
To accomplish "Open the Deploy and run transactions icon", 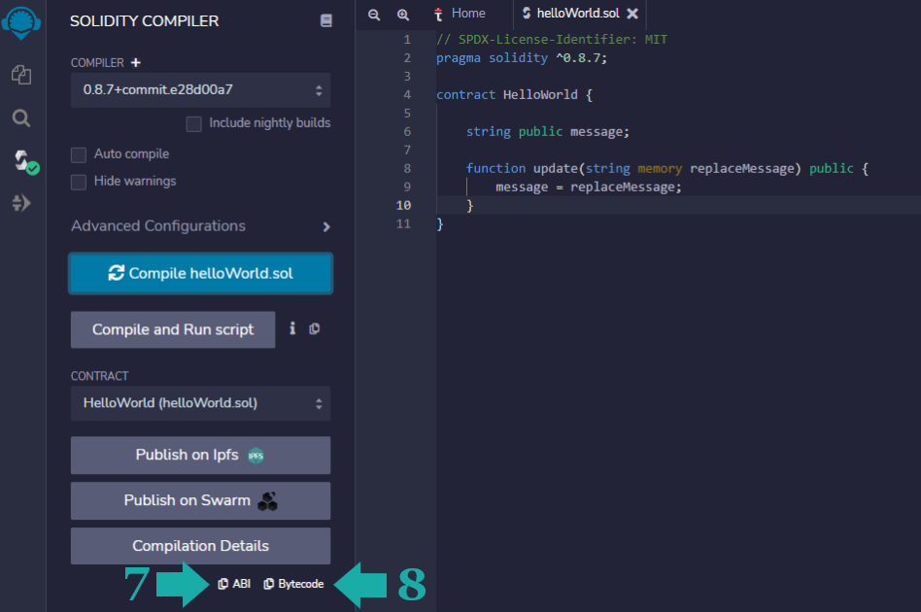I will [x=21, y=203].
